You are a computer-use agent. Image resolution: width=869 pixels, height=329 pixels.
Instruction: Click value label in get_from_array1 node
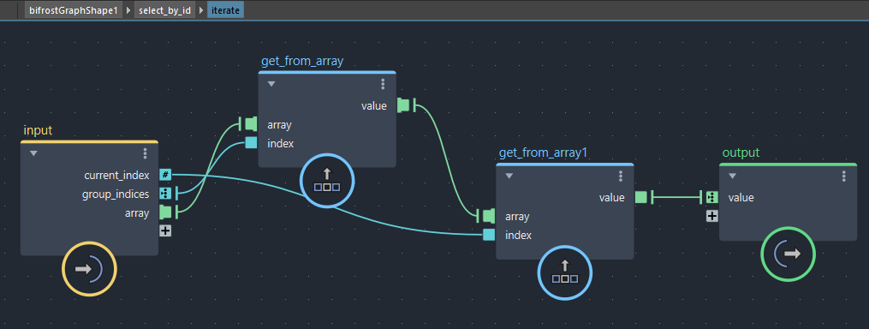pos(612,198)
